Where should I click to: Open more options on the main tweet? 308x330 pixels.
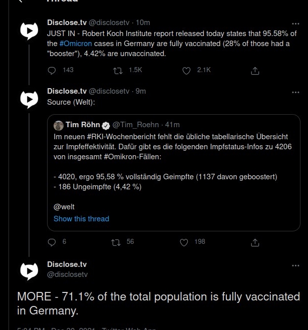click(295, 265)
